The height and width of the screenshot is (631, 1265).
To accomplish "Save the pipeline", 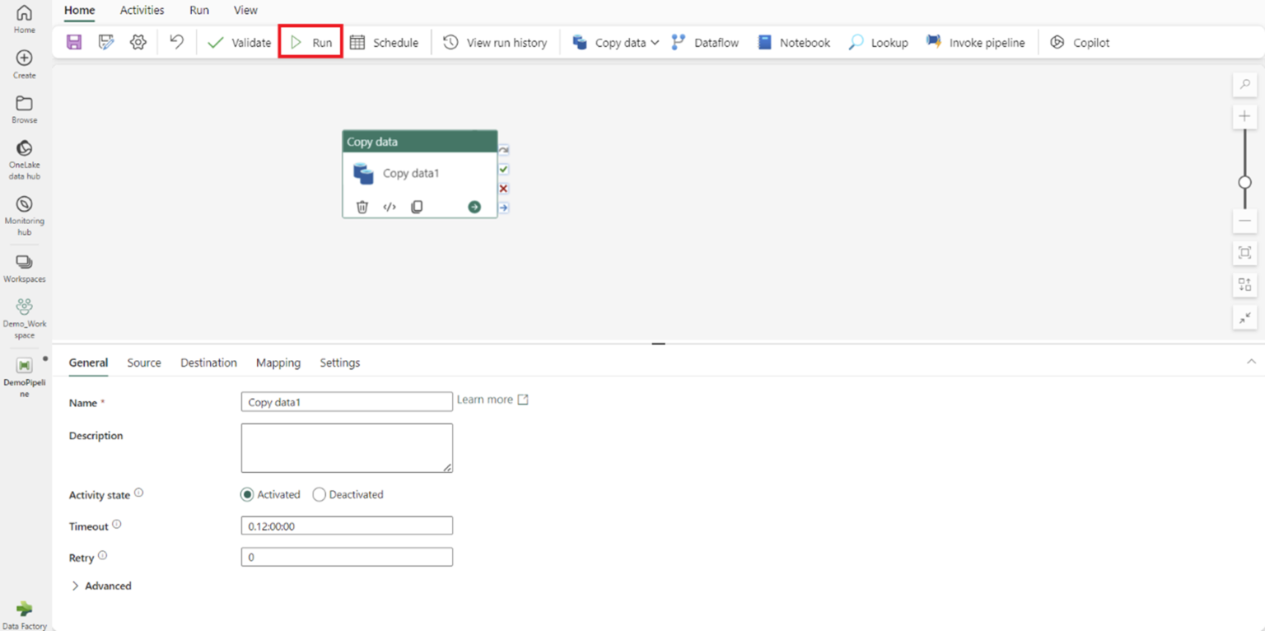I will pos(73,42).
